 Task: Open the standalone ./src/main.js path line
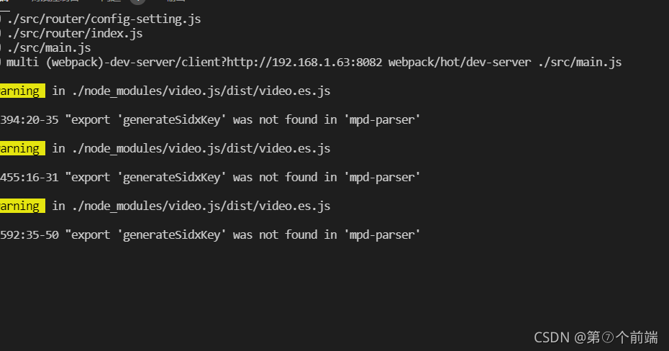tap(49, 47)
